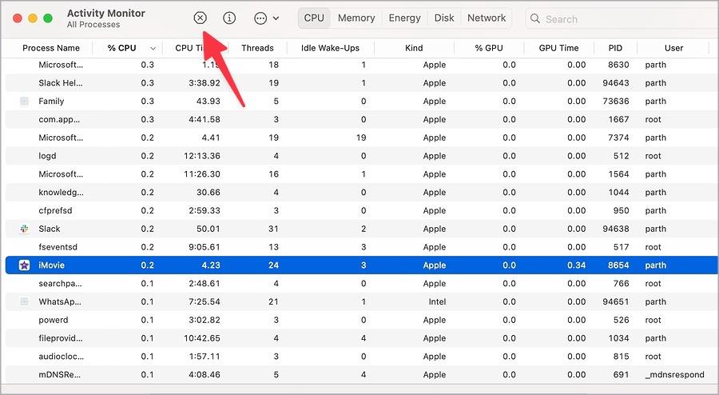Click PID 94643 cell
Screen dimensions: 719x395
point(616,83)
